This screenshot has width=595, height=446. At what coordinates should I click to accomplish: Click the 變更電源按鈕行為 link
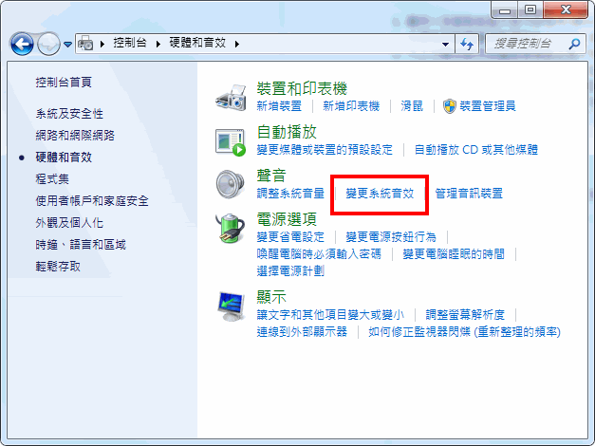391,237
